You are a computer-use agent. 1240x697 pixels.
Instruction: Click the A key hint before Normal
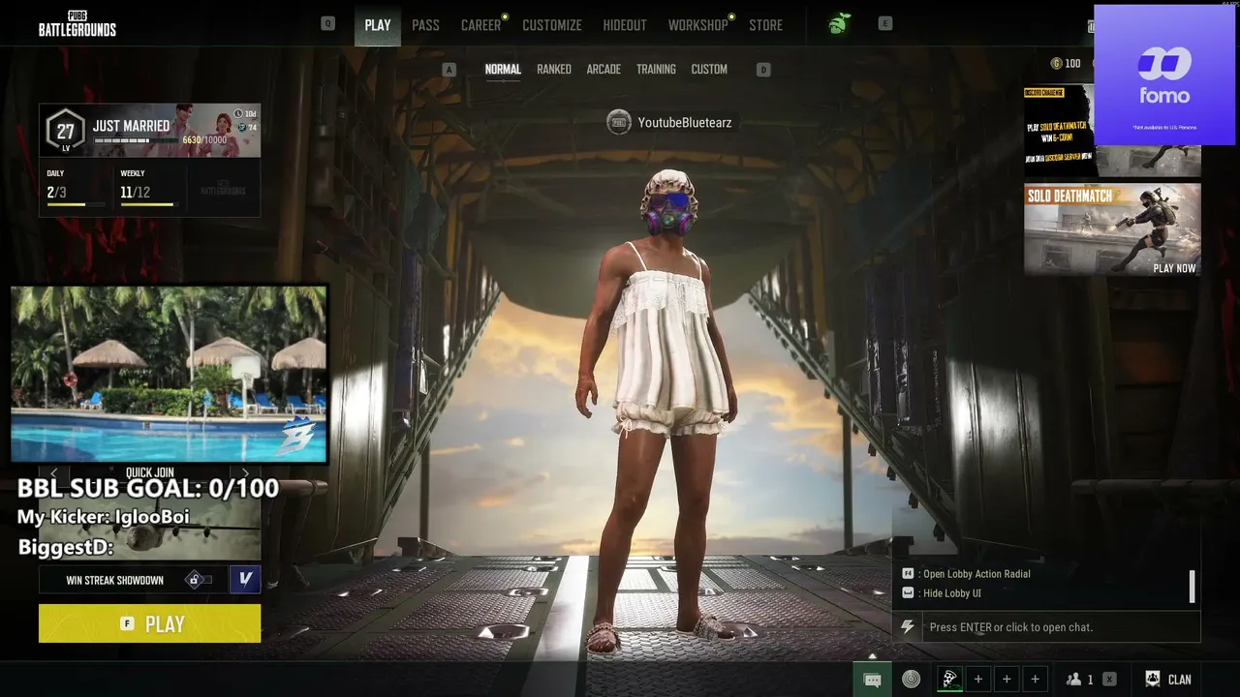(449, 70)
